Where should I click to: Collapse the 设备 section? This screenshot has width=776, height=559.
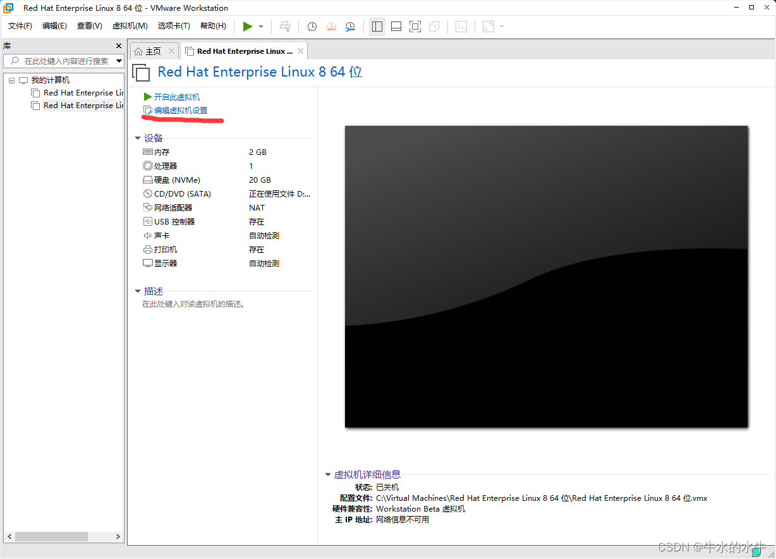tap(138, 138)
